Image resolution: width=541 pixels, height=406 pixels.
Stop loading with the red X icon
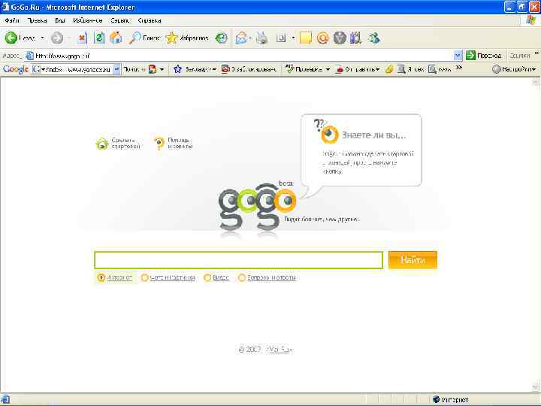pos(82,38)
